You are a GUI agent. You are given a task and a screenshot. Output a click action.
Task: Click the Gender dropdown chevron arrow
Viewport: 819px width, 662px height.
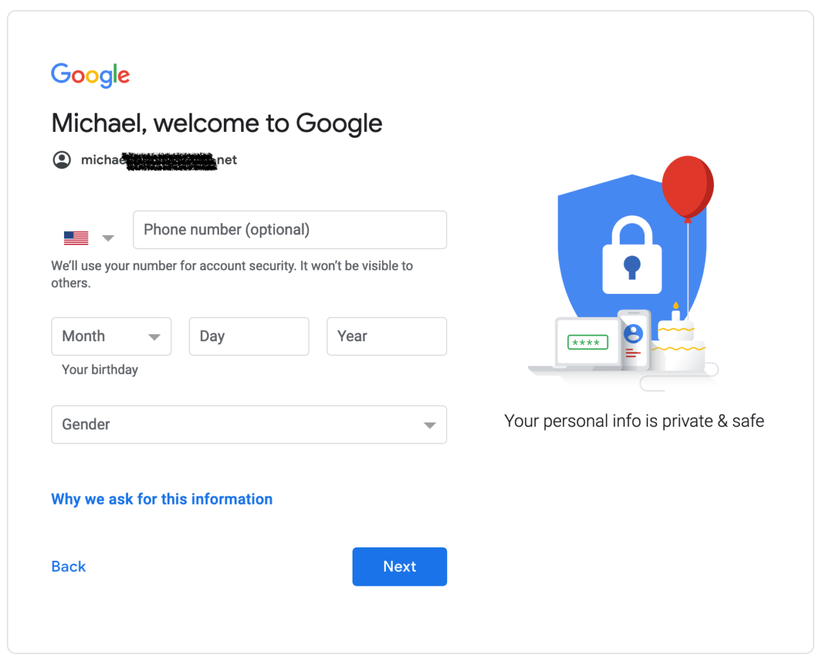pos(429,424)
